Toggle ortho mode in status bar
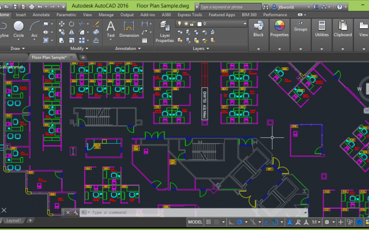The width and height of the screenshot is (369, 230). [x=231, y=222]
